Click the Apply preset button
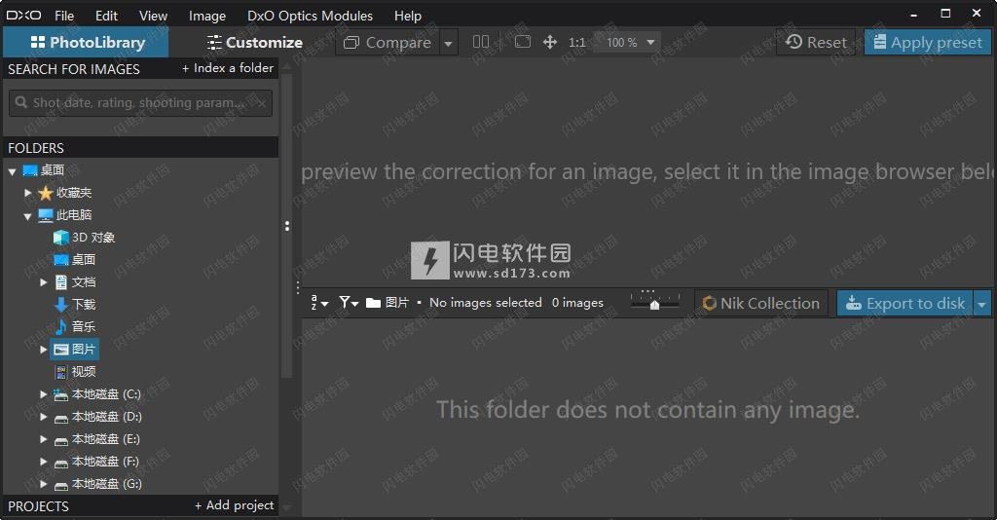Image resolution: width=997 pixels, height=520 pixels. coord(928,43)
